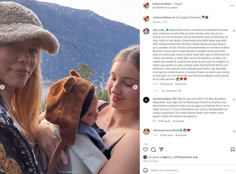
Task: Open the emoji picker smiley icon
Action: 145,170
